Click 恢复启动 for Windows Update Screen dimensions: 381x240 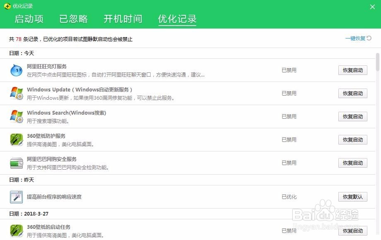(x=352, y=94)
